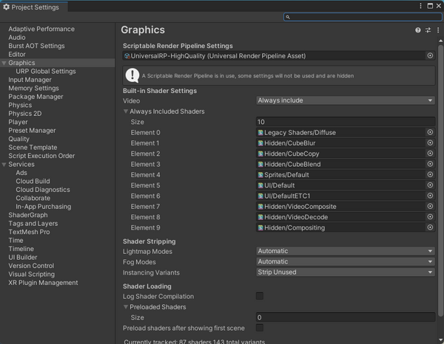The height and width of the screenshot is (344, 444).
Task: Open the Graphics help documentation icon
Action: [x=418, y=30]
